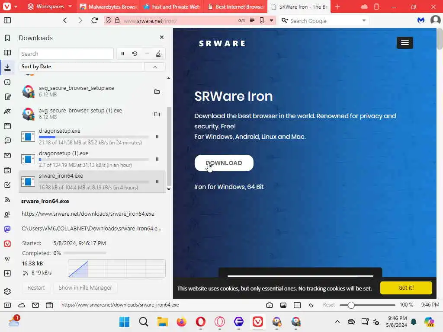Pause the dragonsetup.exe download

coord(157,137)
